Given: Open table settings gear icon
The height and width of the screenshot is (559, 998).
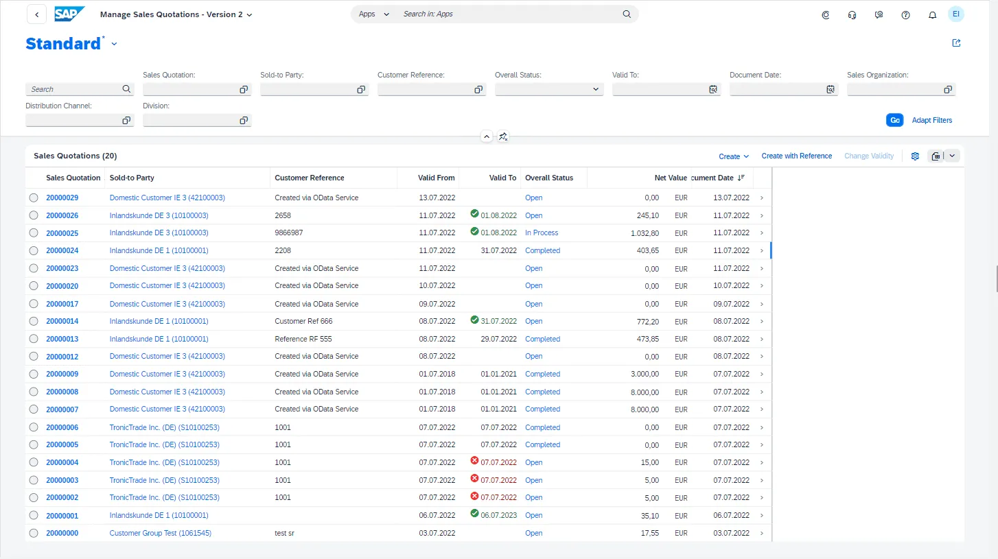Looking at the screenshot, I should (915, 156).
